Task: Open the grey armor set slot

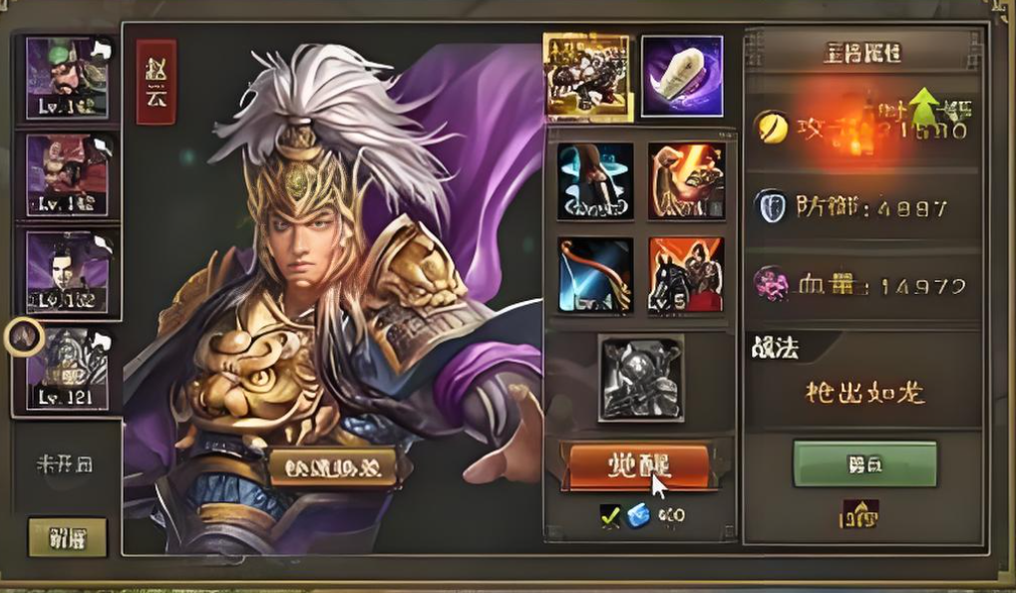Action: tap(640, 378)
